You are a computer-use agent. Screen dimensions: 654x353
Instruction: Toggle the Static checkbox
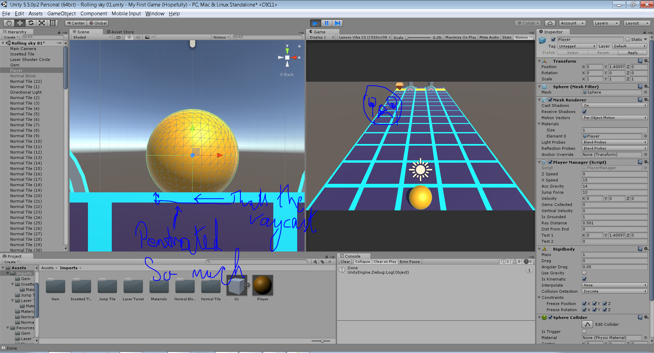point(628,39)
